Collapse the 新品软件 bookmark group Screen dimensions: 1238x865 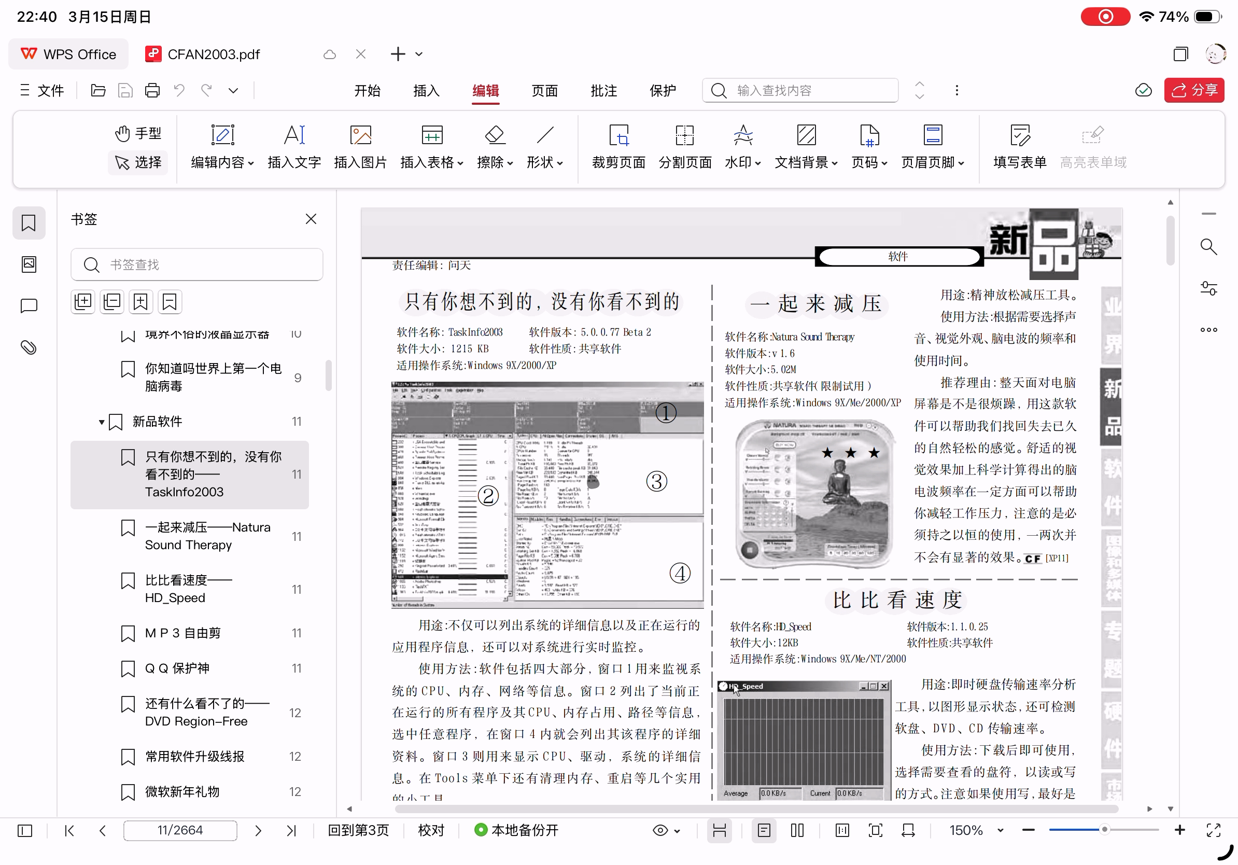(x=102, y=422)
